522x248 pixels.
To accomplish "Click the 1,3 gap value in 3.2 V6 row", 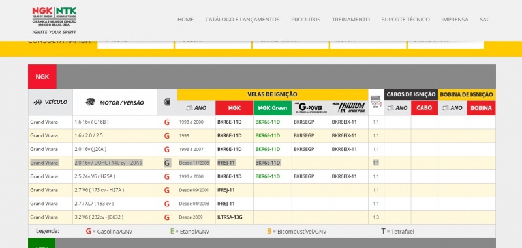I will (x=376, y=217).
